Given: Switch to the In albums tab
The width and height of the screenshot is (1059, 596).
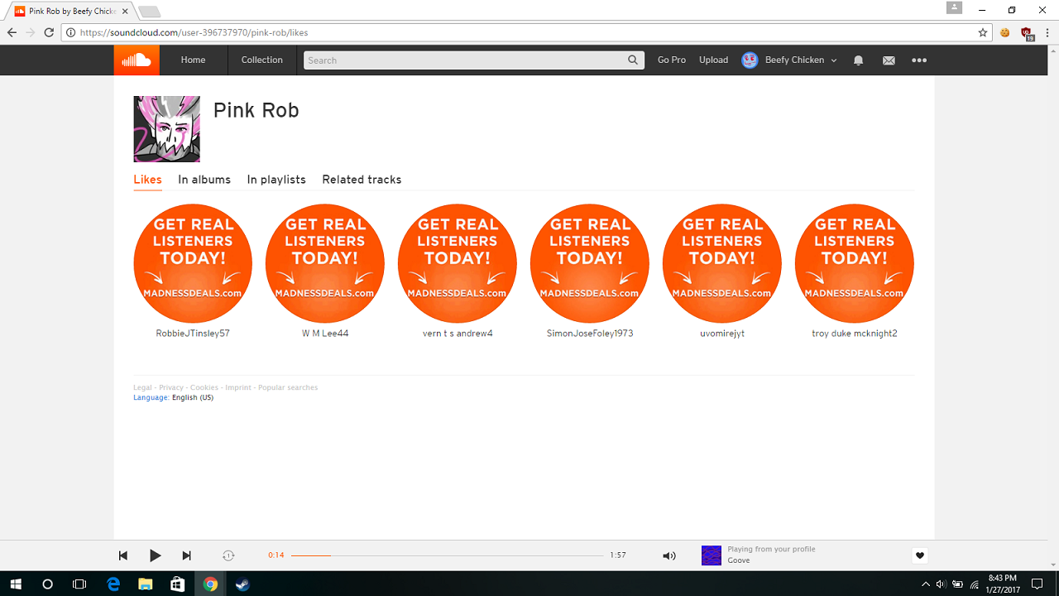Looking at the screenshot, I should (x=204, y=180).
